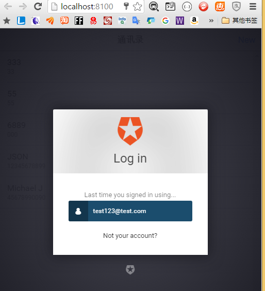The width and height of the screenshot is (265, 291).
Task: Sign in as test123@test.com
Action: pos(130,211)
